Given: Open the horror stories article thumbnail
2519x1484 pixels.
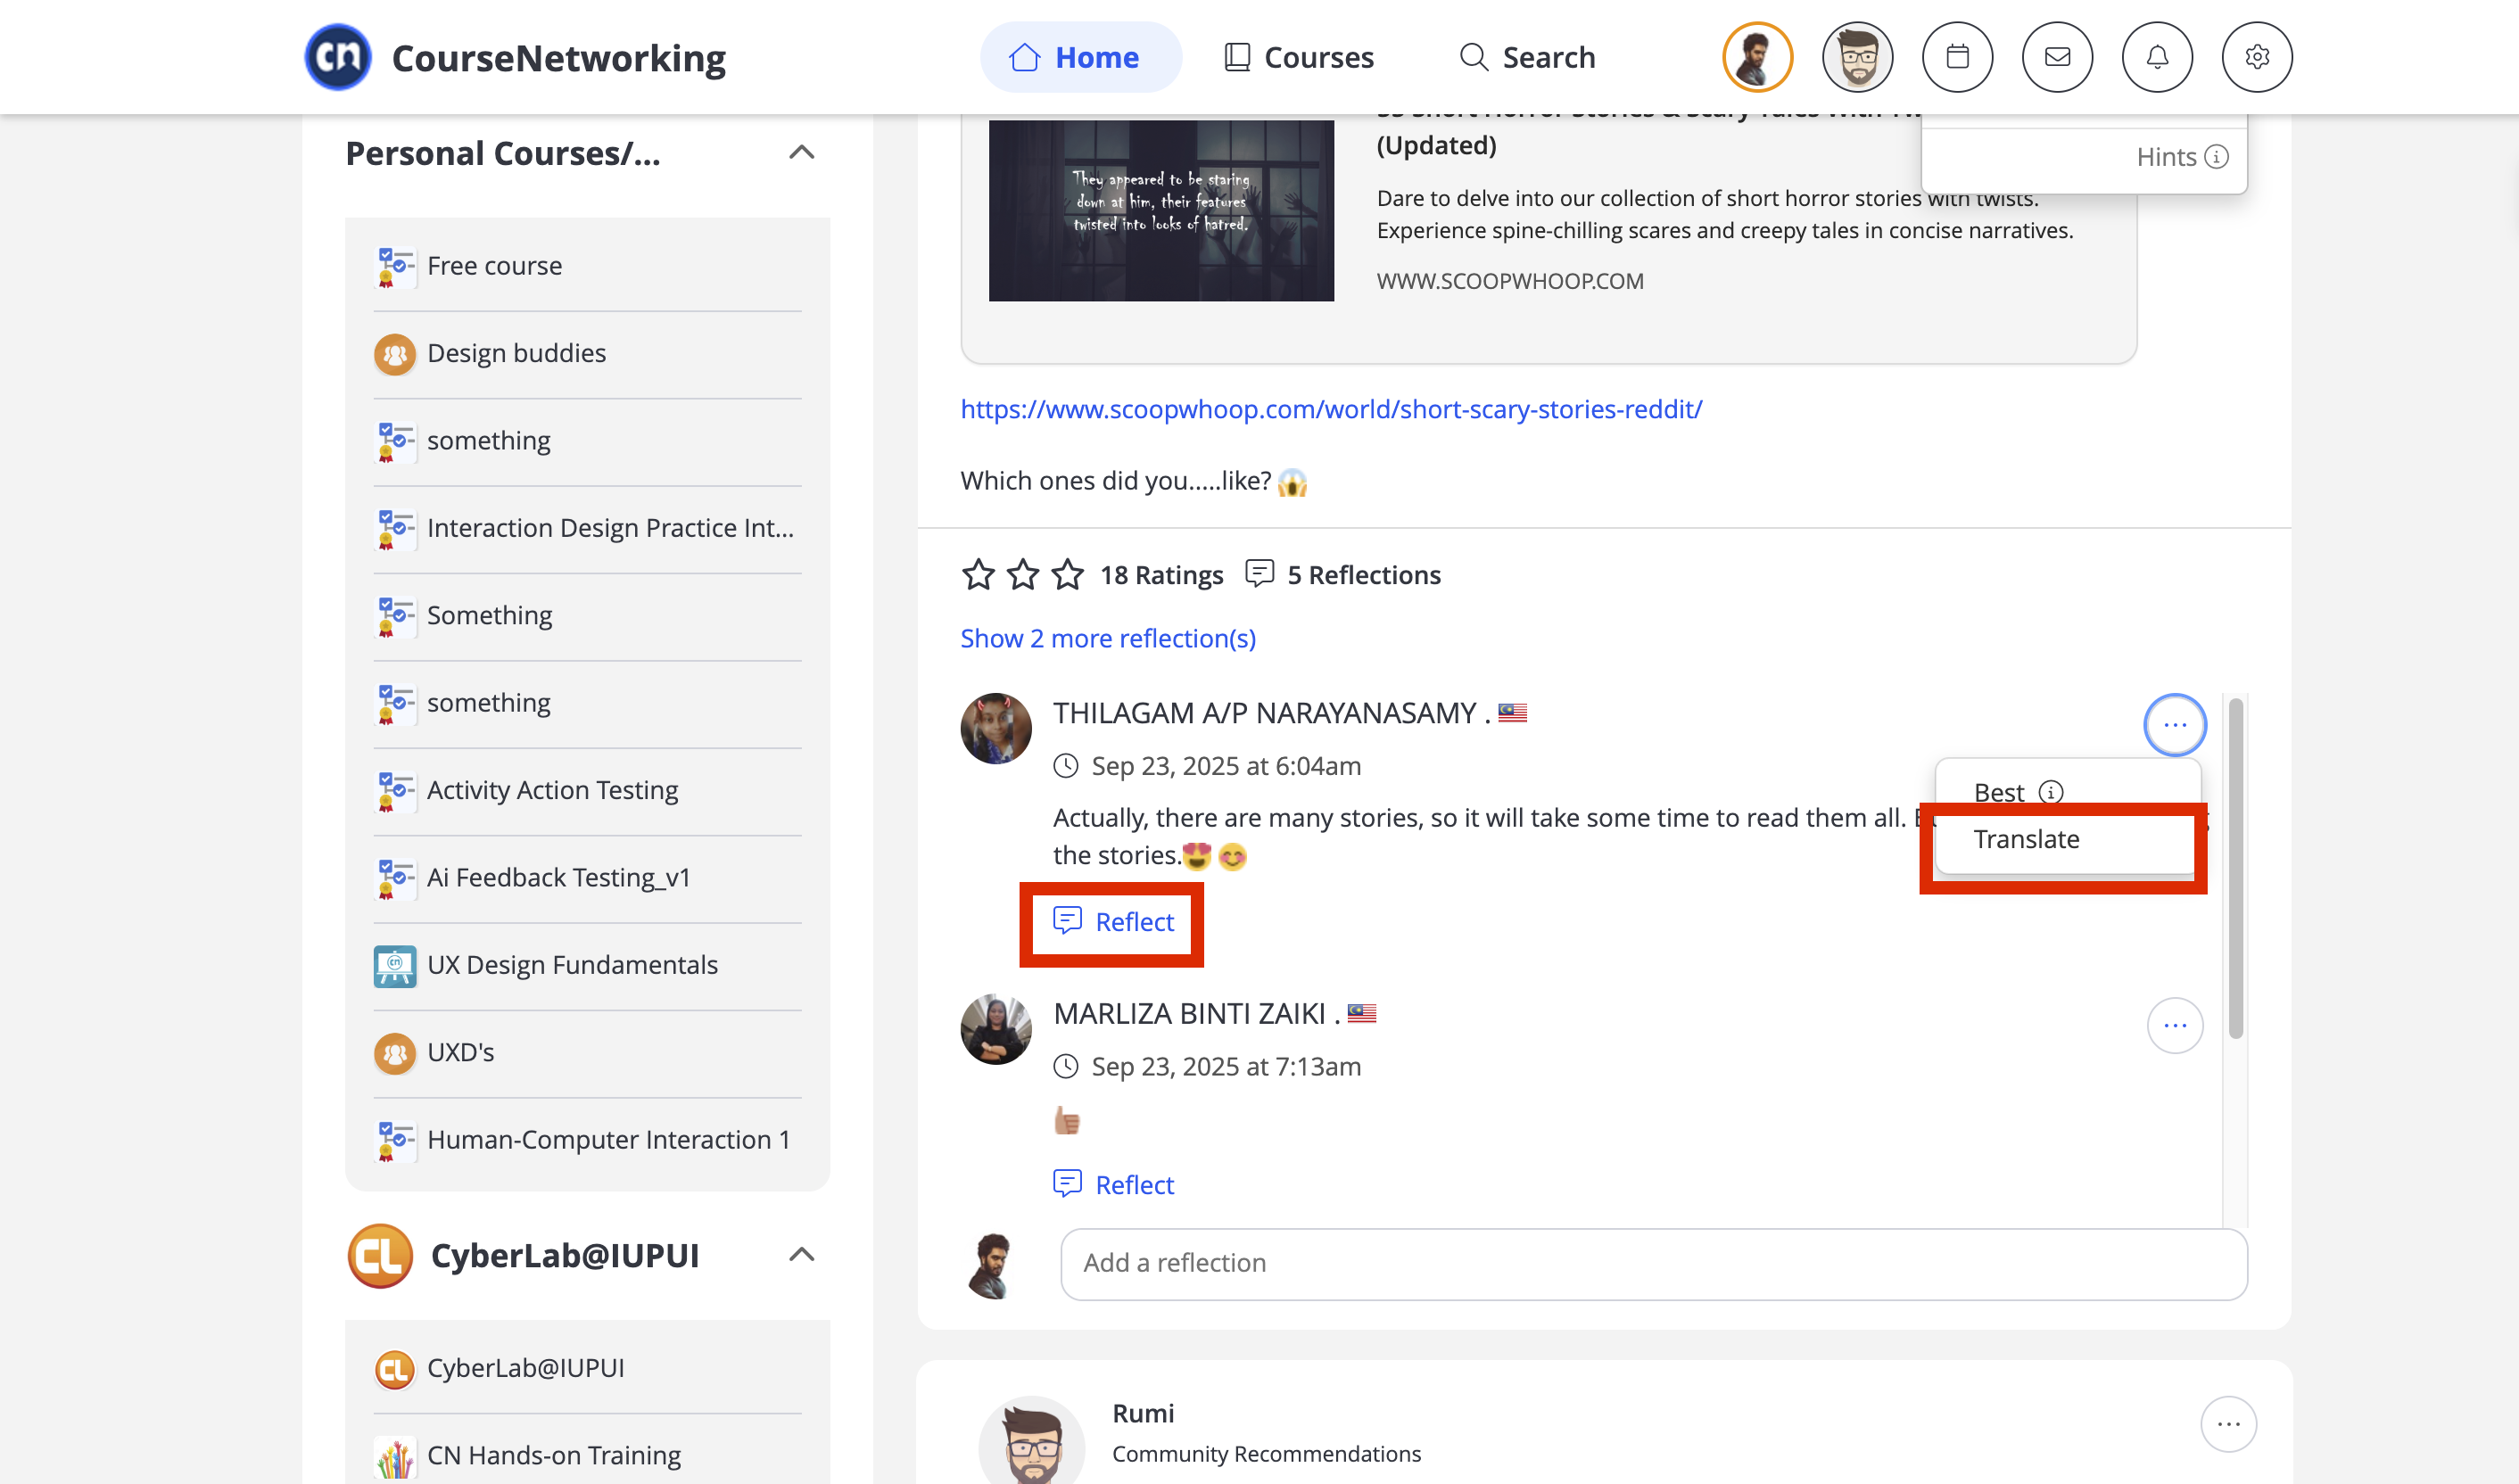Looking at the screenshot, I should click(1161, 211).
